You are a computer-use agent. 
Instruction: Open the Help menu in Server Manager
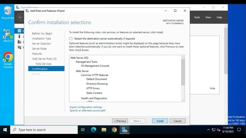219,17
